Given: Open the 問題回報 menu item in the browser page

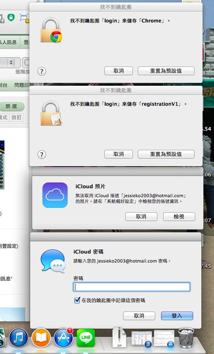Looking at the screenshot, I should 24,85.
